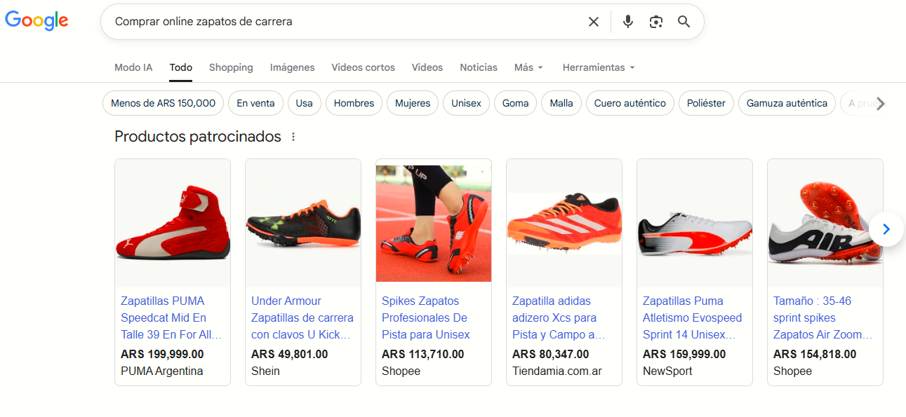Open the orange adidas adizero shoe image
The height and width of the screenshot is (417, 906).
[x=564, y=224]
